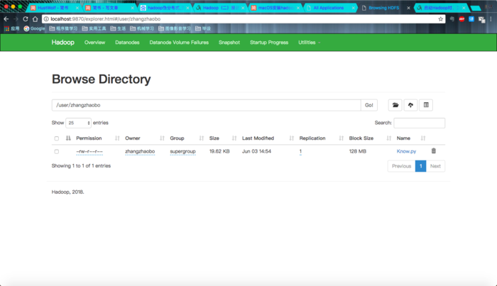Sort by Block Size column arrows
The width and height of the screenshot is (497, 286).
point(389,138)
